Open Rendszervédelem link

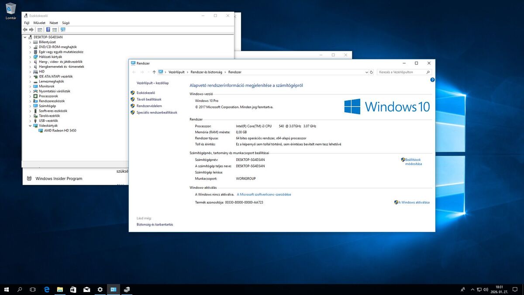pyautogui.click(x=149, y=106)
